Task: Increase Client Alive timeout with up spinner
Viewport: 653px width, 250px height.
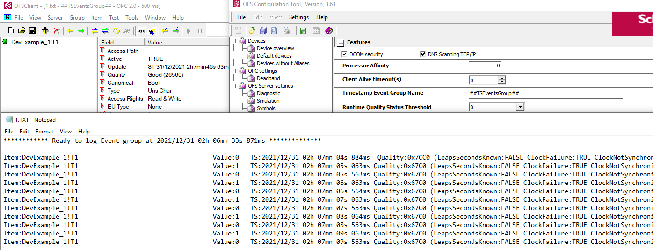Action: 502,78
